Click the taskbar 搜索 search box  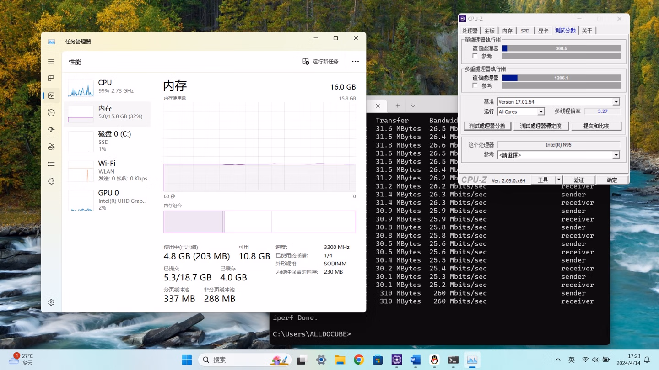pos(245,360)
